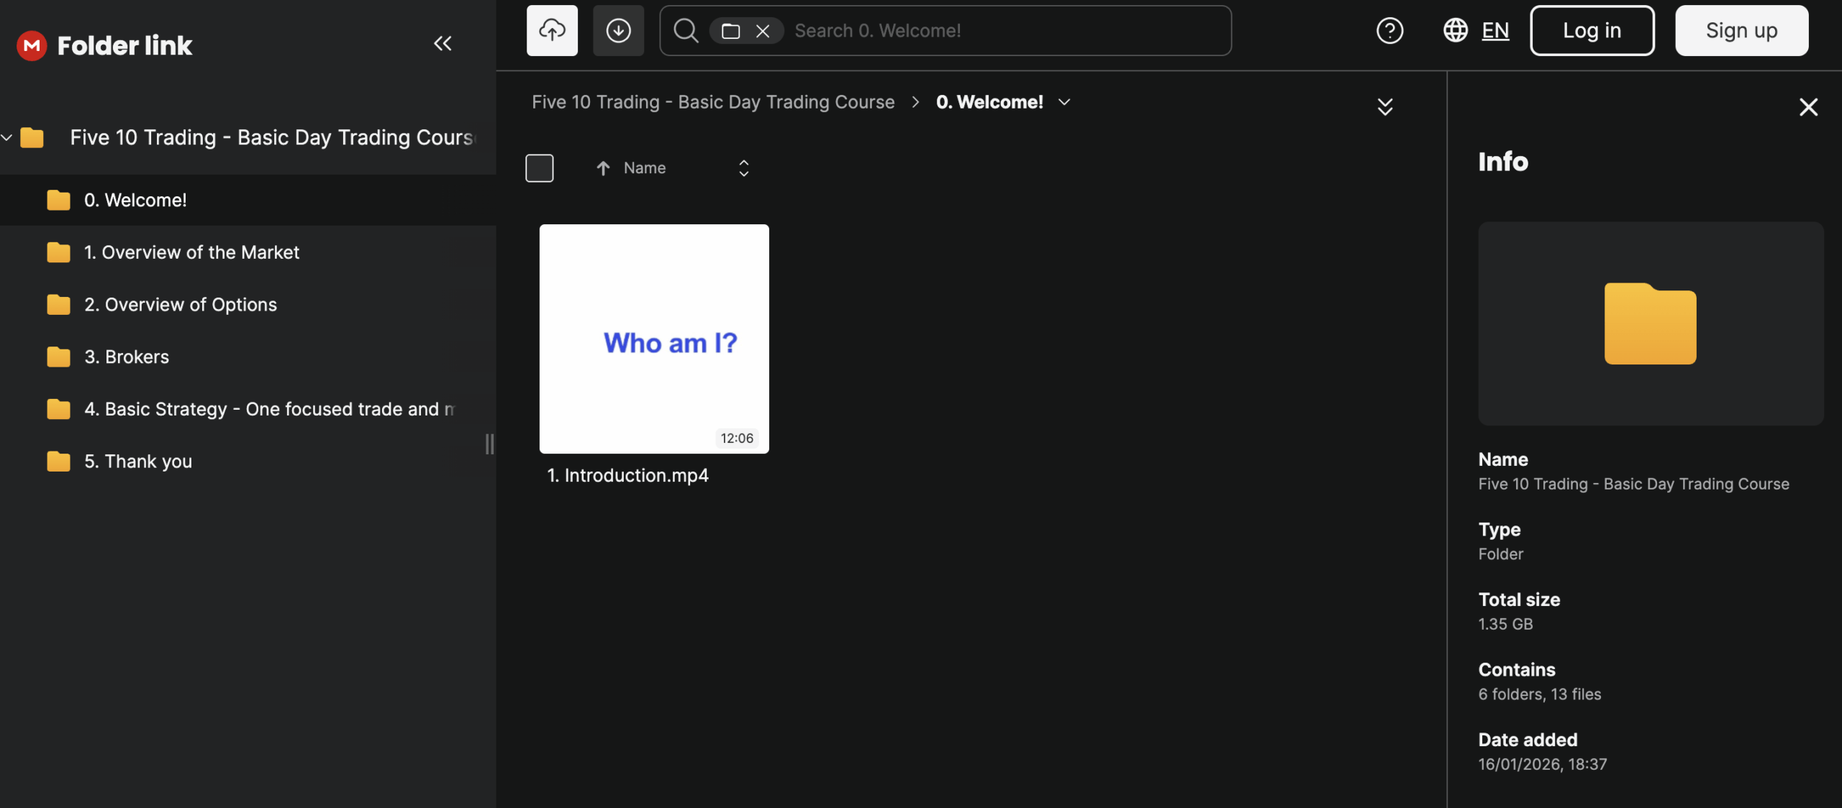Click the double-down chevron in file header
The height and width of the screenshot is (808, 1842).
1384,107
